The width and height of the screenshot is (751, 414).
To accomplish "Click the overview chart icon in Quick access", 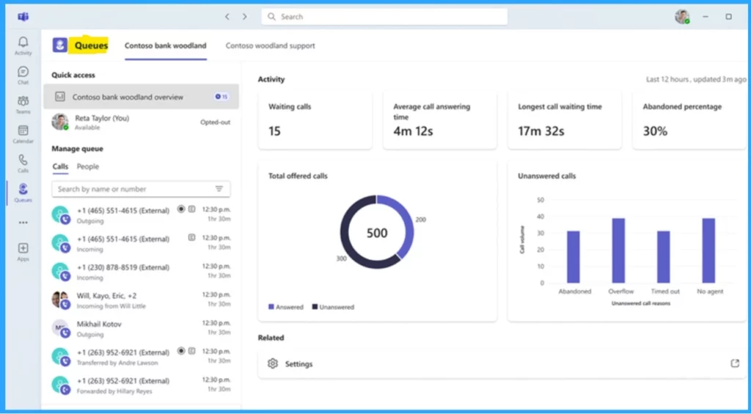I will [x=60, y=97].
